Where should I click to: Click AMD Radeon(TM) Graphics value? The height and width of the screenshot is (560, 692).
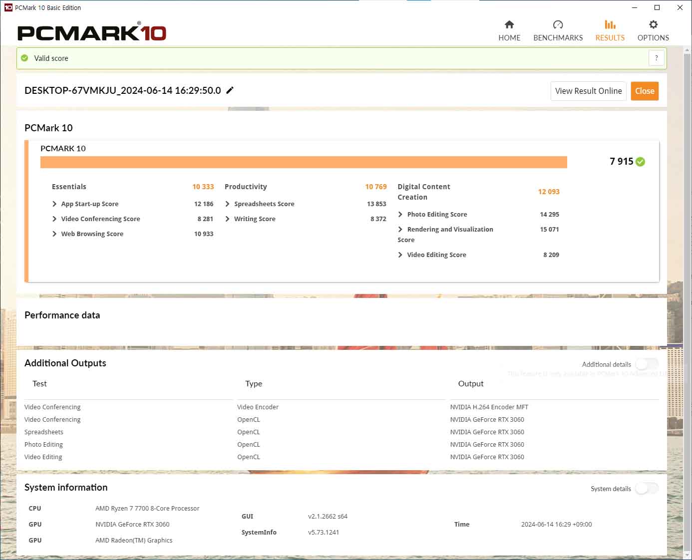point(134,540)
